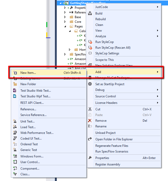Click the Run StyleCop icon
The width and height of the screenshot is (168, 181).
(x=90, y=42)
